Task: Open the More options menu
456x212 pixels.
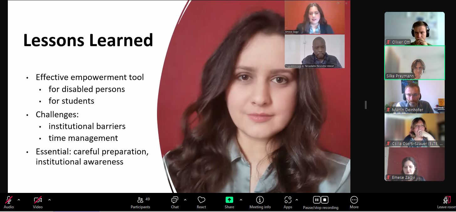Action: click(x=354, y=200)
